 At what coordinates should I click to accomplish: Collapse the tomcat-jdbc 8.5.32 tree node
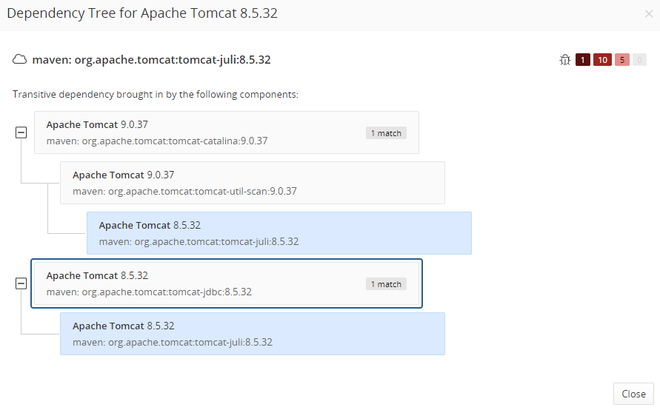point(21,283)
